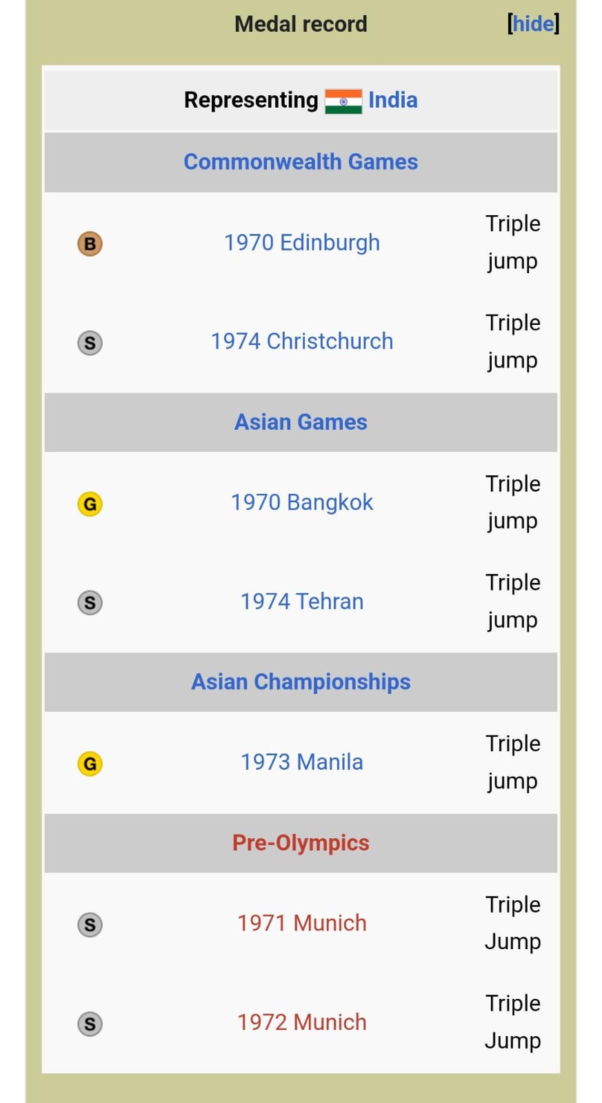The height and width of the screenshot is (1103, 602).
Task: Open the India link
Action: (x=392, y=100)
